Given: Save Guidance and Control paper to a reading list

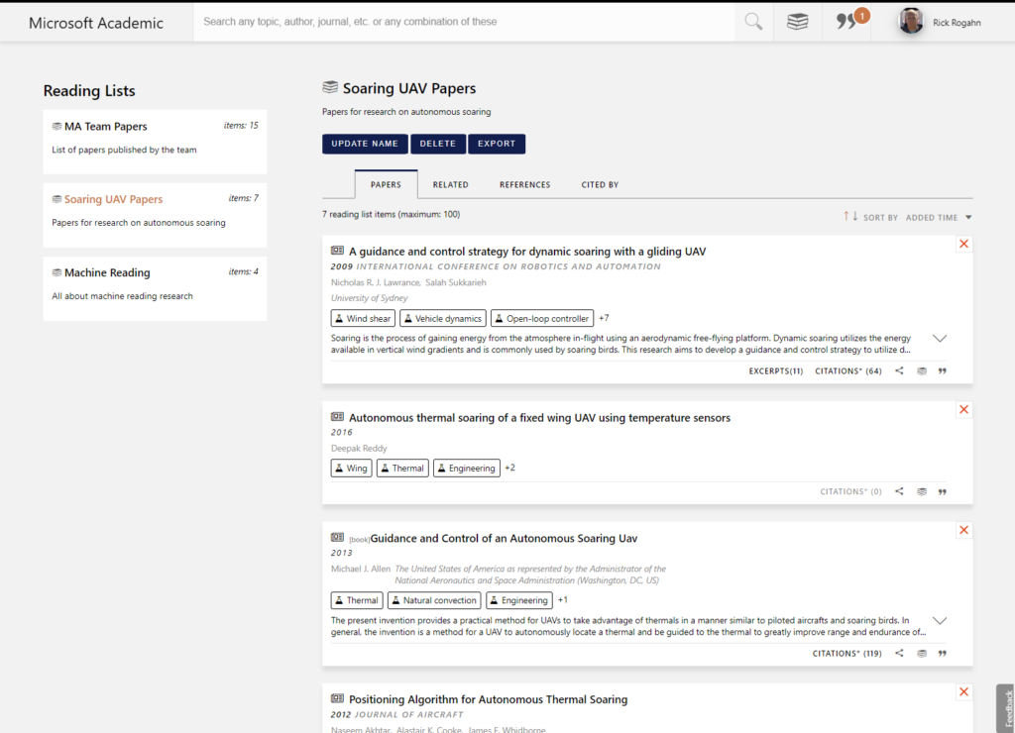Looking at the screenshot, I should pos(921,653).
